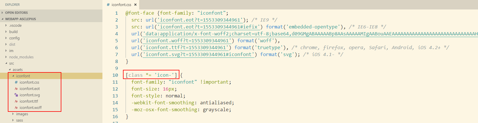Collapse the iconfont folder
This screenshot has height=123, width=478.
pyautogui.click(x=23, y=76)
